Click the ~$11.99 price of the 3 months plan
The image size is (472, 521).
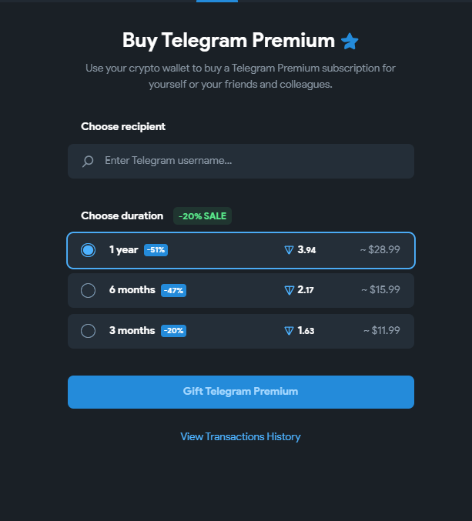[x=382, y=330]
